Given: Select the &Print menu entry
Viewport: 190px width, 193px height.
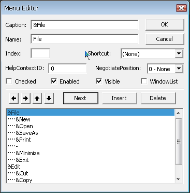Looking at the screenshot, I should tap(91, 140).
